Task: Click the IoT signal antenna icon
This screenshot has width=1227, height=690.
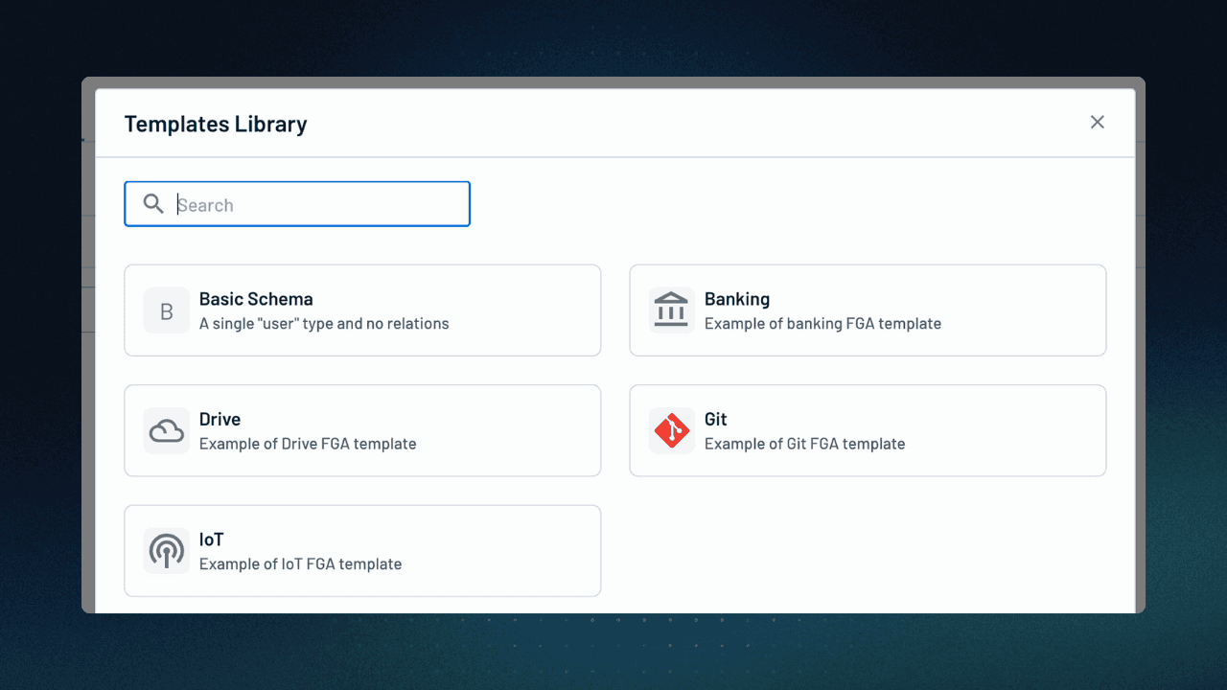Action: pos(167,551)
